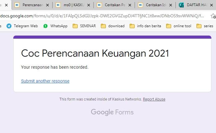Click the online tool folder icon
This screenshot has width=216, height=133.
pyautogui.click(x=168, y=26)
